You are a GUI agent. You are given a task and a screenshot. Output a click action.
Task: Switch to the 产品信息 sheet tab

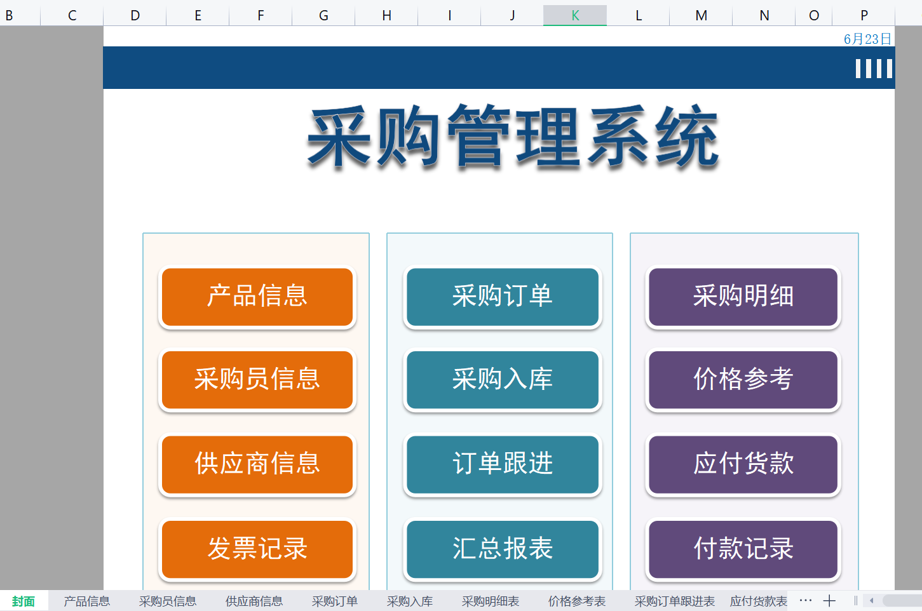pyautogui.click(x=87, y=601)
